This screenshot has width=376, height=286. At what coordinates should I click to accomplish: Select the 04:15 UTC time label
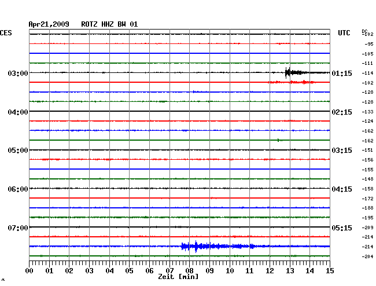342,189
